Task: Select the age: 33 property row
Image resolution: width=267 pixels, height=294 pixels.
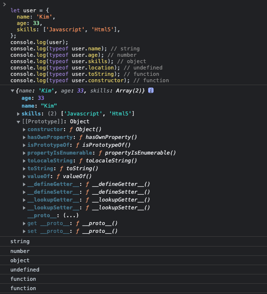Action: 33,98
